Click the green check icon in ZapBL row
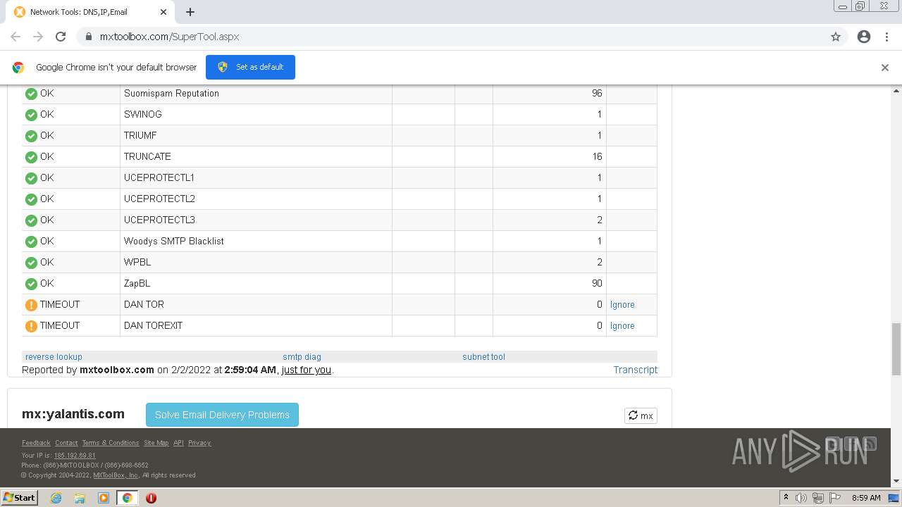902x507 pixels. pyautogui.click(x=31, y=284)
